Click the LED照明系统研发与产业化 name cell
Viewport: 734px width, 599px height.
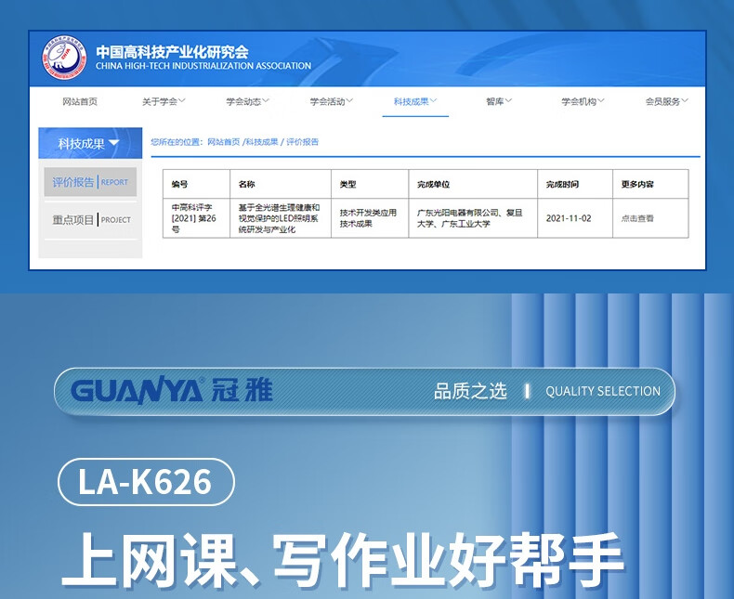(x=281, y=218)
